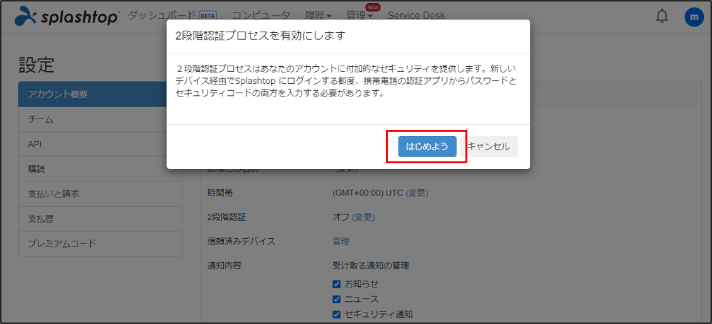Viewport: 712px width, 324px height.
Task: Toggle the お知らせ checkbox
Action: pyautogui.click(x=337, y=284)
